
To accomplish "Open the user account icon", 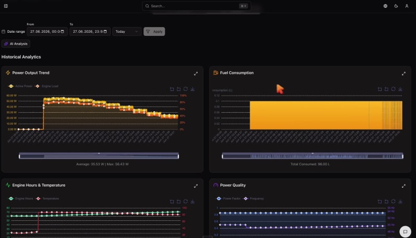I will click(407, 6).
